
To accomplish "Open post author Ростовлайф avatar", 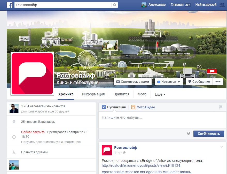I will click(x=107, y=150).
